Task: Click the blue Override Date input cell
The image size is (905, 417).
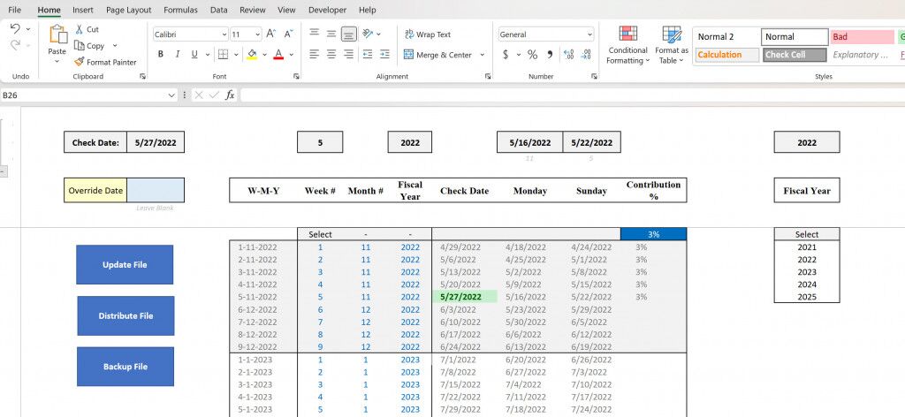Action: click(156, 190)
